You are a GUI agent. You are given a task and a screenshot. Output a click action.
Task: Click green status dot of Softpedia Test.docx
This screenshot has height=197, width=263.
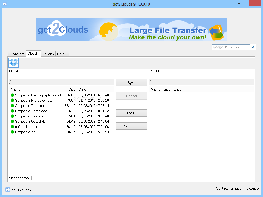tap(12, 111)
